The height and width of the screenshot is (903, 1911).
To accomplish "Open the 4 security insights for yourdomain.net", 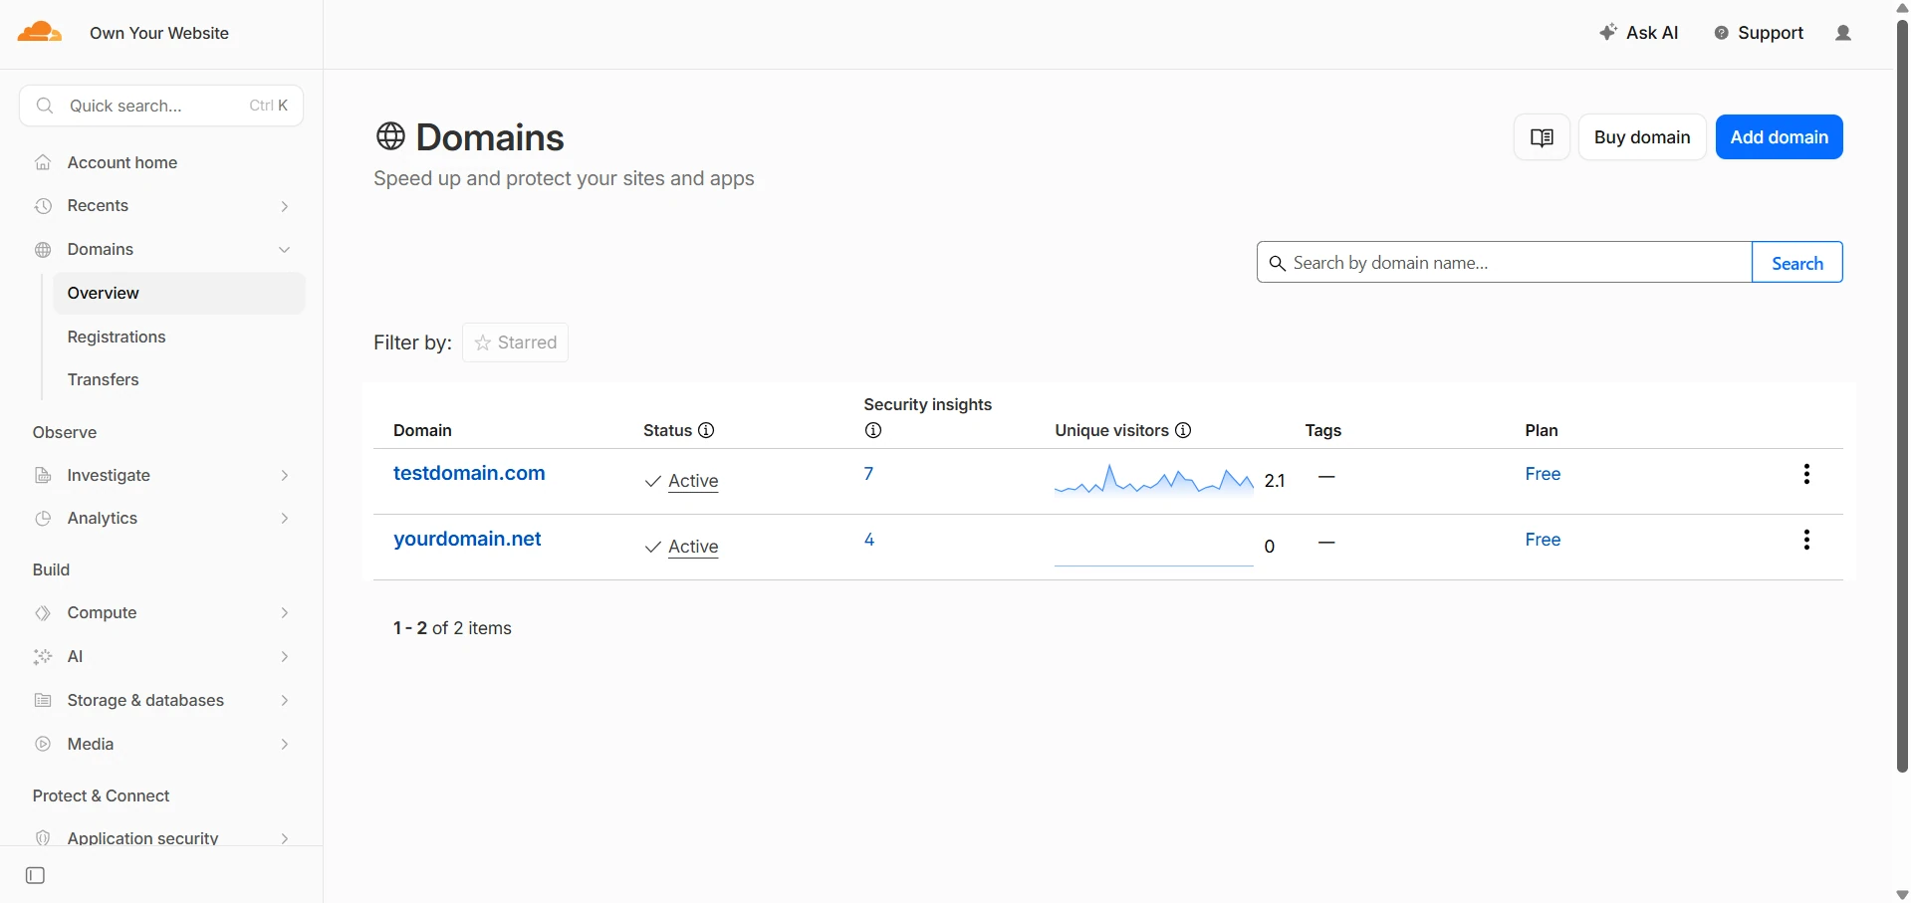I will pyautogui.click(x=869, y=540).
